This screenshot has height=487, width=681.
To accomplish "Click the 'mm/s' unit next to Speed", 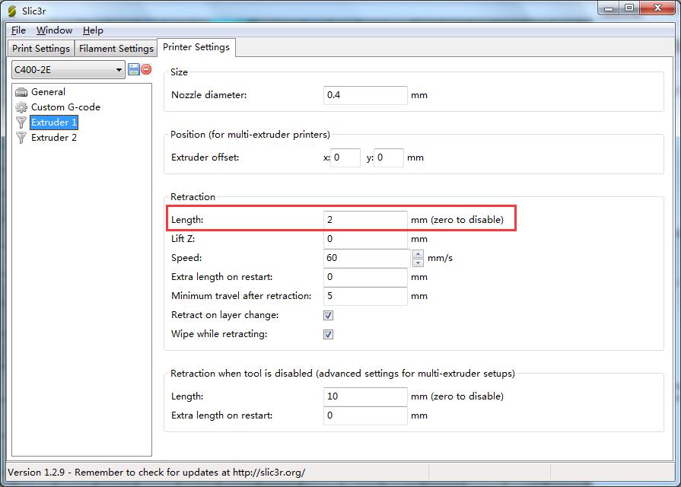I will coord(440,258).
